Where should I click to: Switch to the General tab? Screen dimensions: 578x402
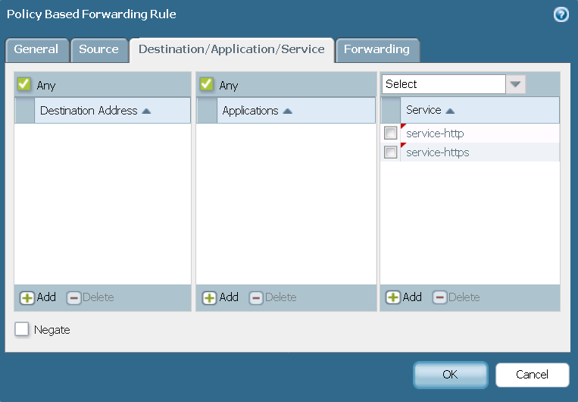36,49
